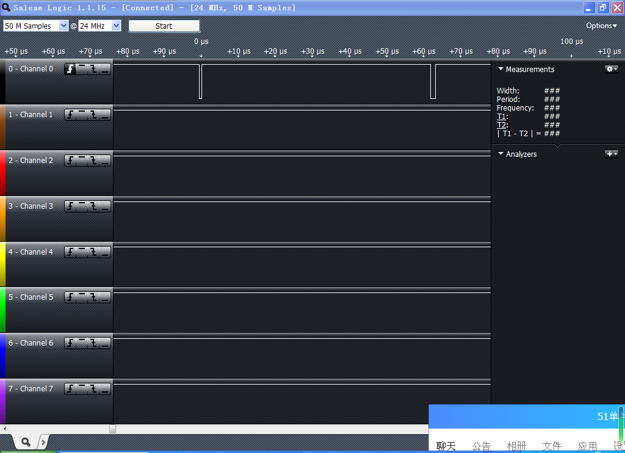Set rising edge trigger on Channel 3
This screenshot has width=625, height=453.
point(70,206)
